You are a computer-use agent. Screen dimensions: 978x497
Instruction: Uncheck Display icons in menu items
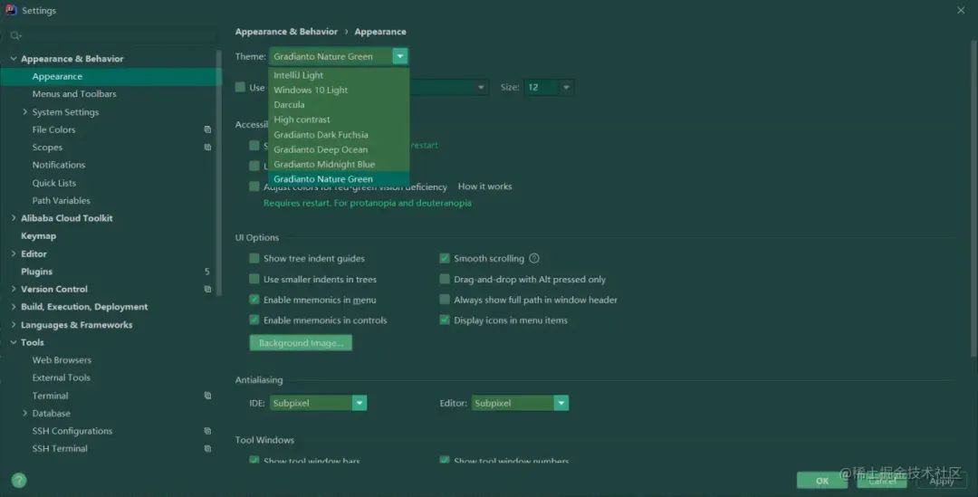[x=444, y=320]
